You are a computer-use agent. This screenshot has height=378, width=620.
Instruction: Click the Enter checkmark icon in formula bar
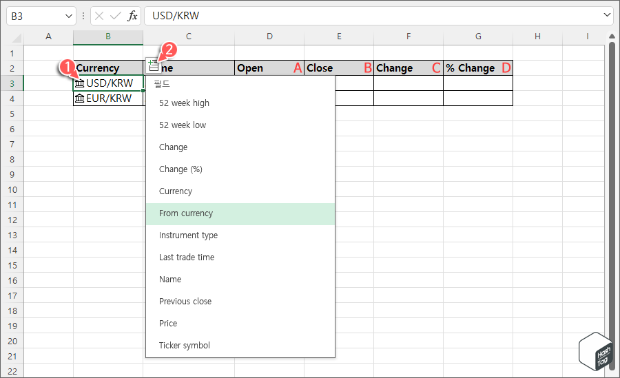point(116,16)
